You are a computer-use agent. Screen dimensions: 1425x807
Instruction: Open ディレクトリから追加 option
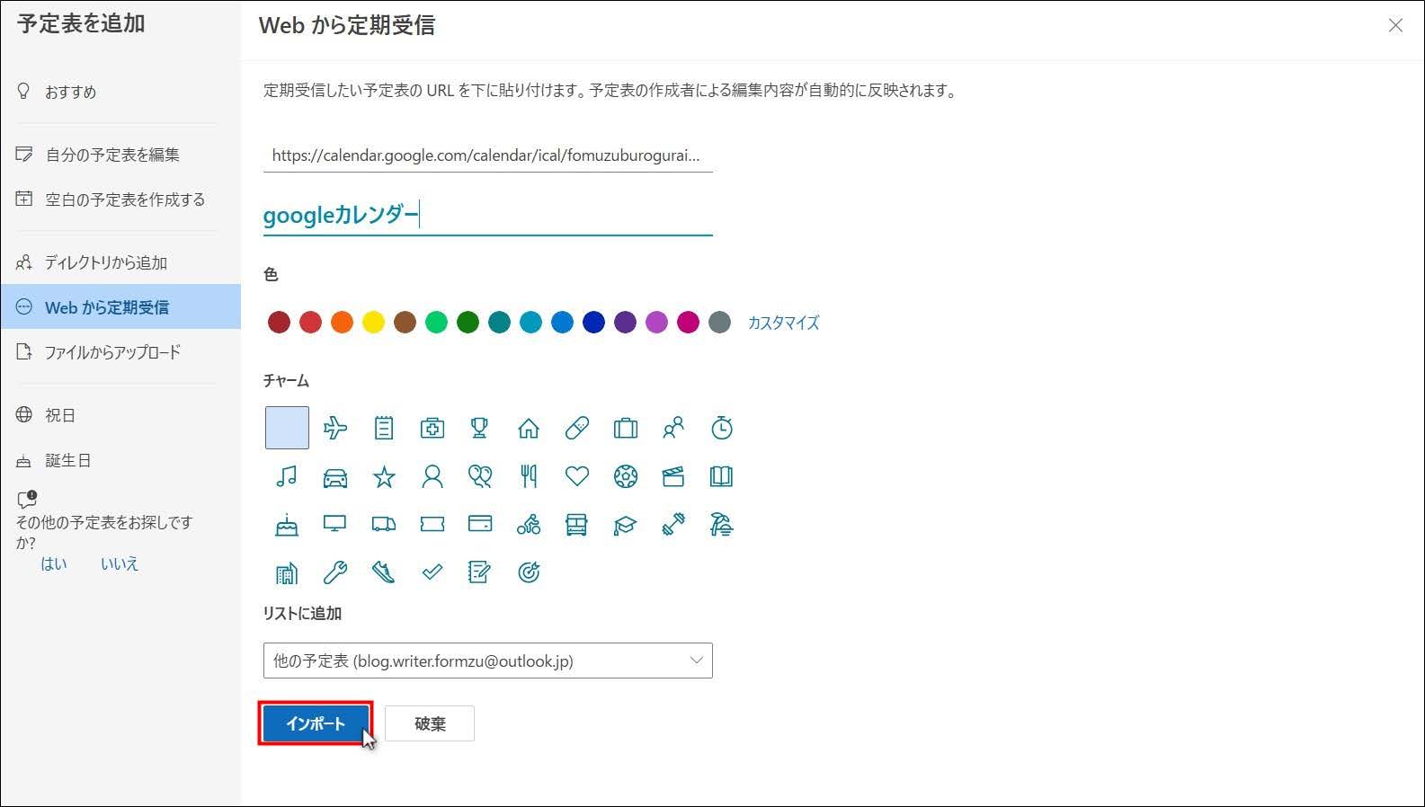(x=120, y=262)
